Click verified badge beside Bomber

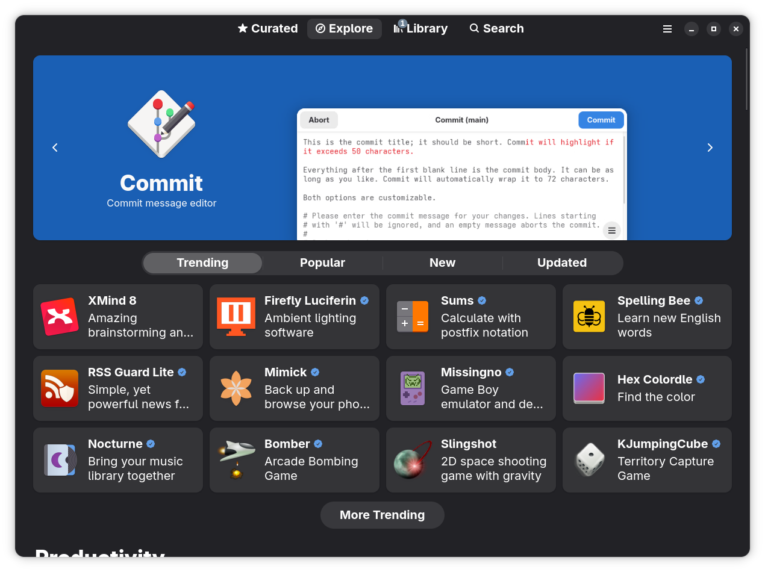coord(318,444)
